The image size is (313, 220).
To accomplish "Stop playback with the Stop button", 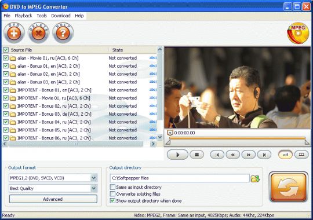I will 197,155.
